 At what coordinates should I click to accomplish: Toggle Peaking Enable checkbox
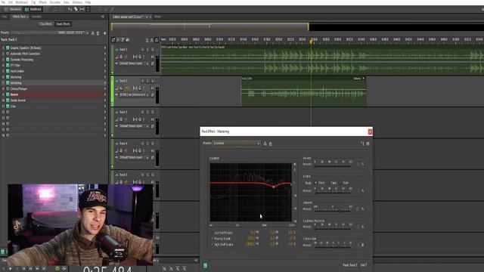click(x=213, y=239)
